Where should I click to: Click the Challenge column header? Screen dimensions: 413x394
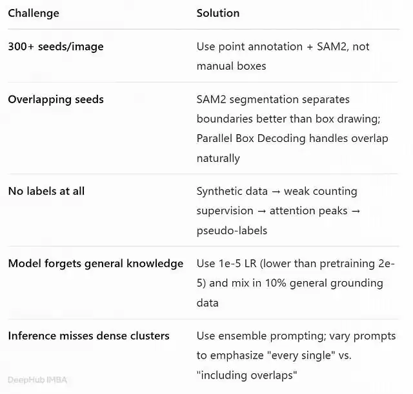(34, 14)
